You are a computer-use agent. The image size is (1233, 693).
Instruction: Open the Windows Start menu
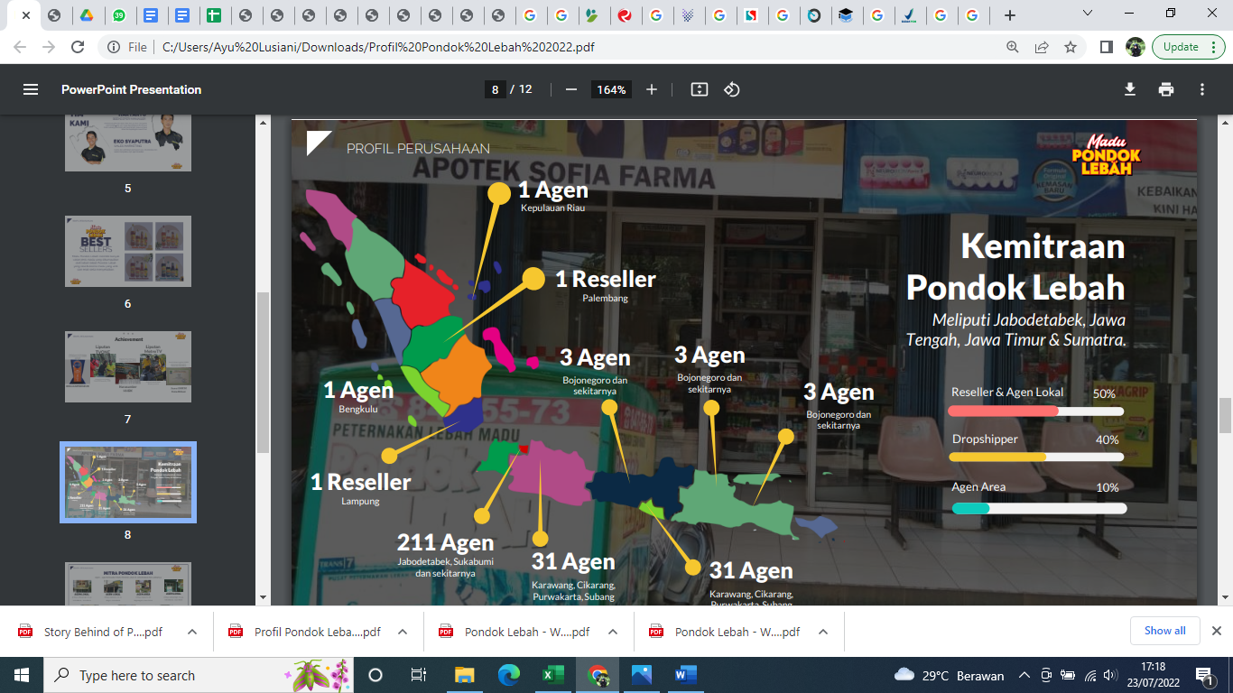pyautogui.click(x=22, y=675)
